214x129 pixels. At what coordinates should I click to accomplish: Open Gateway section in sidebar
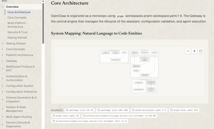(12, 61)
